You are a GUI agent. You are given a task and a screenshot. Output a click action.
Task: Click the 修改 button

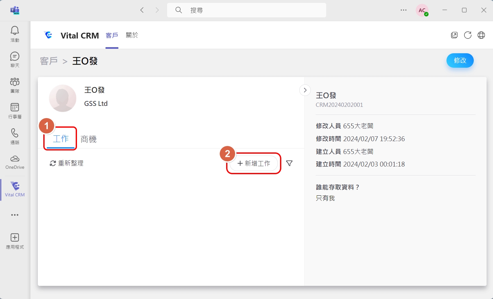[x=460, y=60]
